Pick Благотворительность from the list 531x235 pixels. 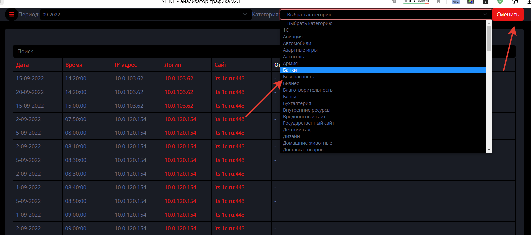coord(383,90)
